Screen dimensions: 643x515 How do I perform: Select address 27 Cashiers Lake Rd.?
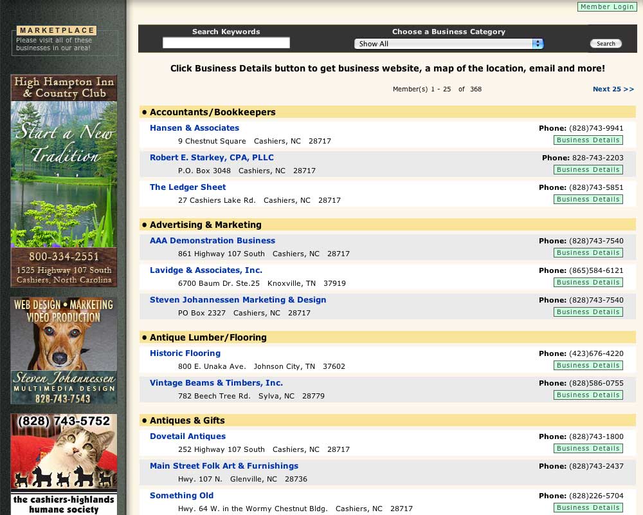(217, 200)
